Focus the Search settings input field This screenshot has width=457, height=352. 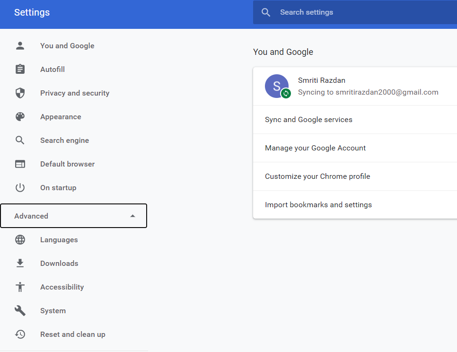(355, 12)
